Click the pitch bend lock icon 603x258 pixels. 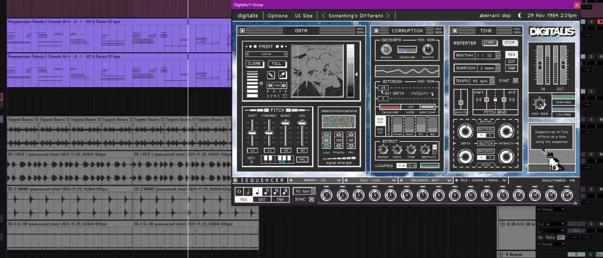(495, 100)
